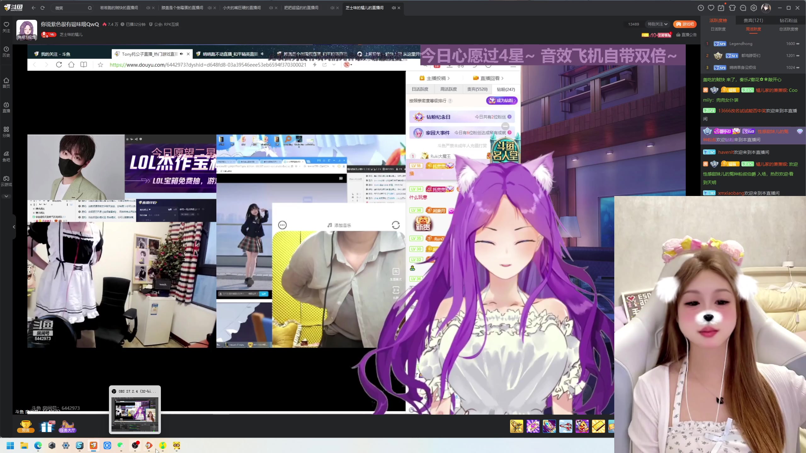The height and width of the screenshot is (453, 806).
Task: Open Microsoft Edge on taskbar
Action: (x=38, y=445)
